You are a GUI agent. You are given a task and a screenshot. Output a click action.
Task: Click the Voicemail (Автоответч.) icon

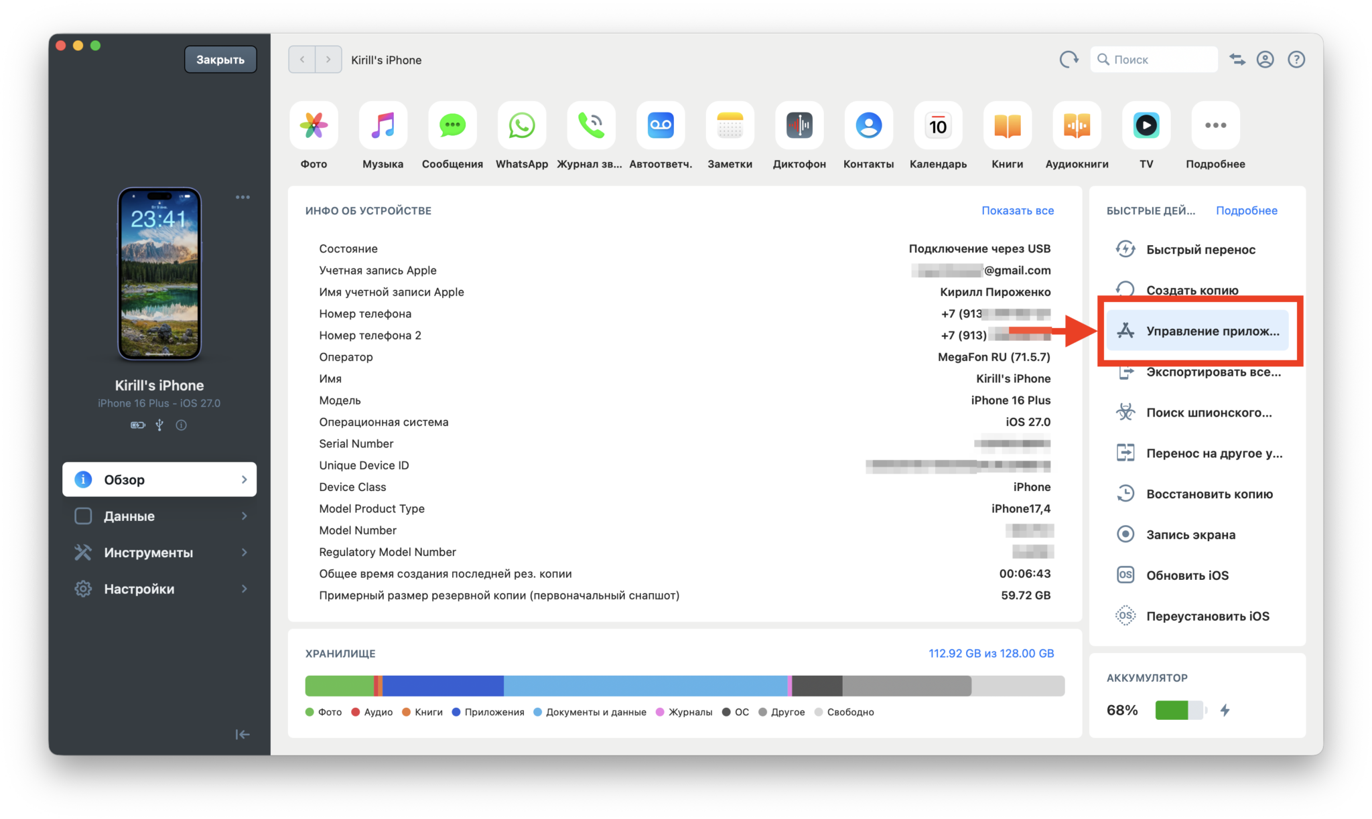pos(661,125)
